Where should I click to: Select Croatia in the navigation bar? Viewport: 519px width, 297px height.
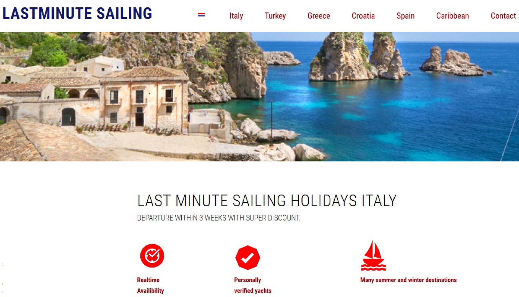(363, 16)
